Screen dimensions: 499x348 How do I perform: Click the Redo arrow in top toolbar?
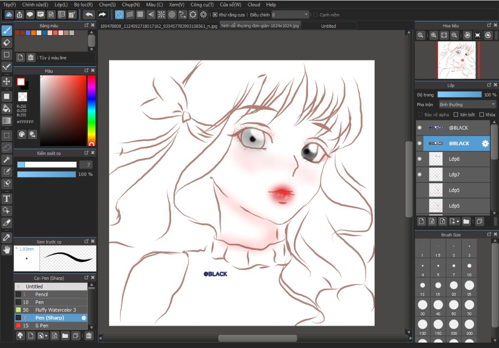coord(102,15)
